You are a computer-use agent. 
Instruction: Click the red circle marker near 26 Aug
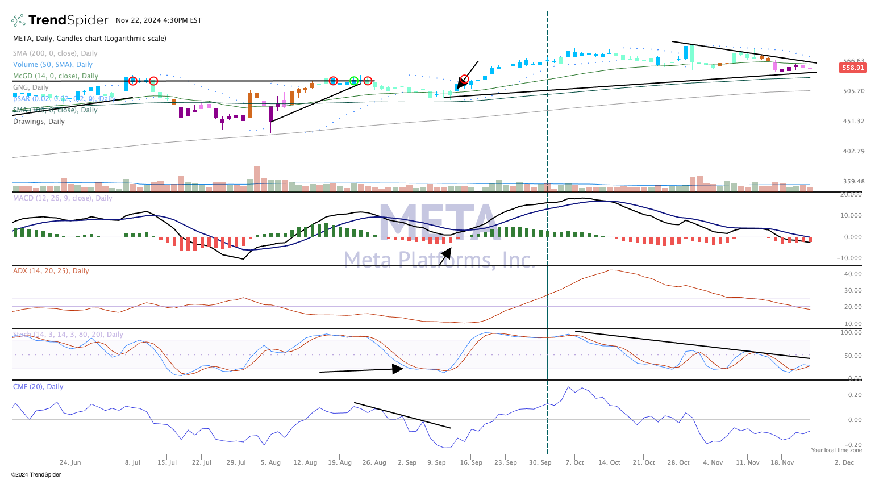tap(368, 81)
